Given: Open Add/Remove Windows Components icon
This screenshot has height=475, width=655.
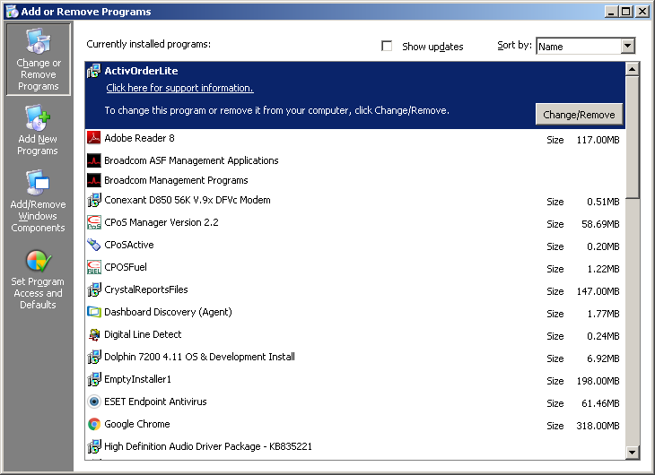Looking at the screenshot, I should click(x=38, y=182).
